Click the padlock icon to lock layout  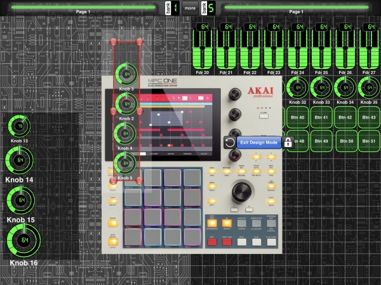tap(288, 142)
